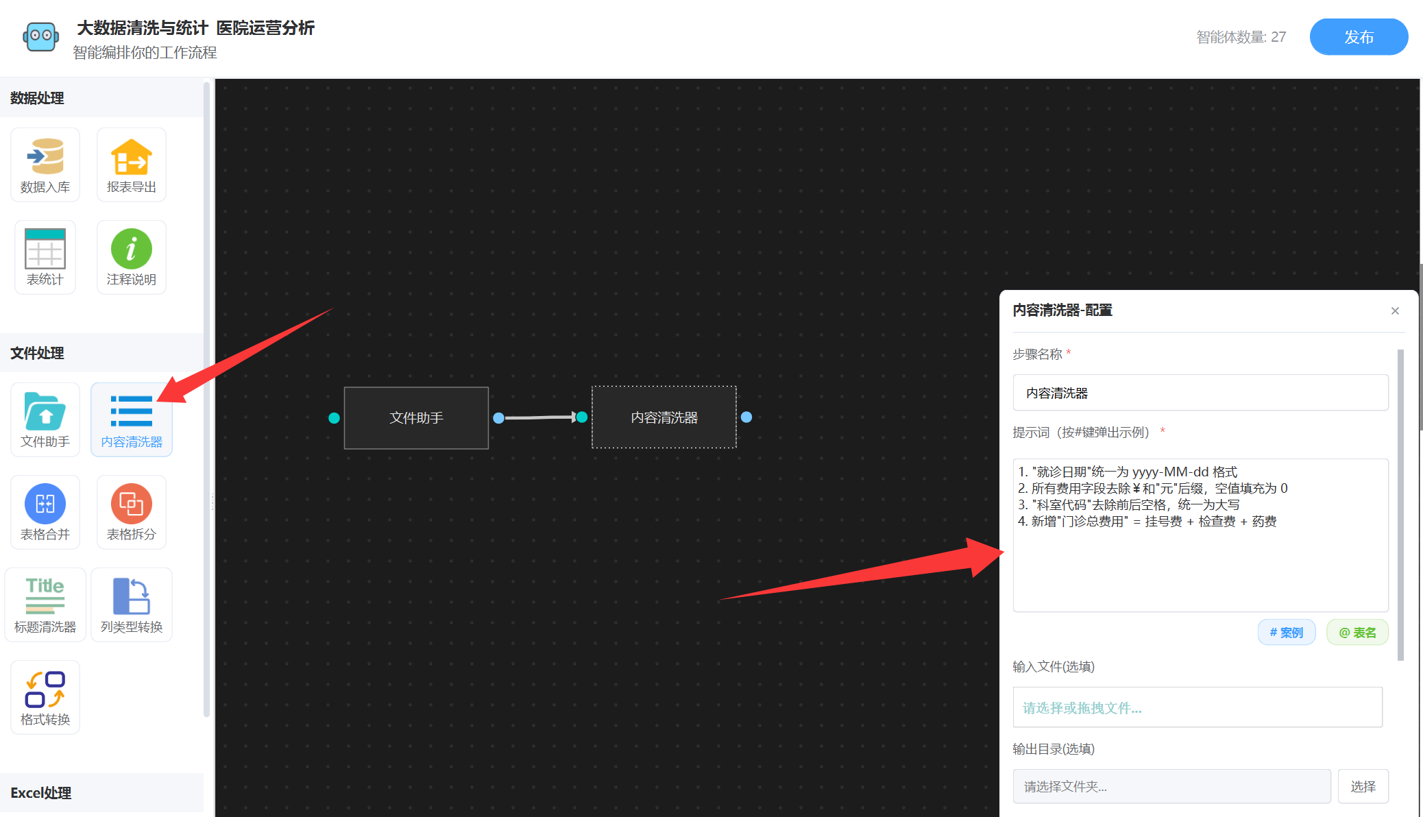The width and height of the screenshot is (1423, 817).
Task: Click the 选择 folder button
Action: (1363, 786)
